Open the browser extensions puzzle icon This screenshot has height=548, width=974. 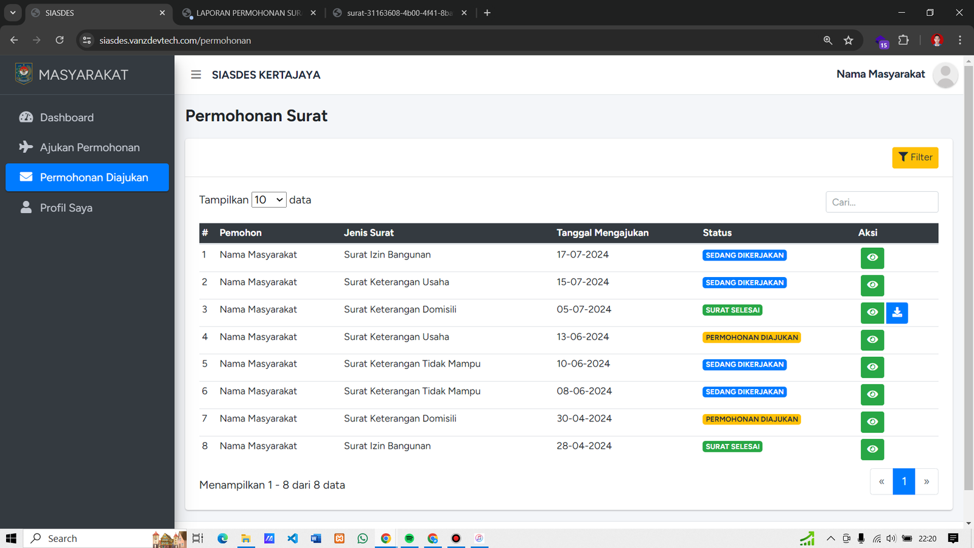[x=903, y=40]
